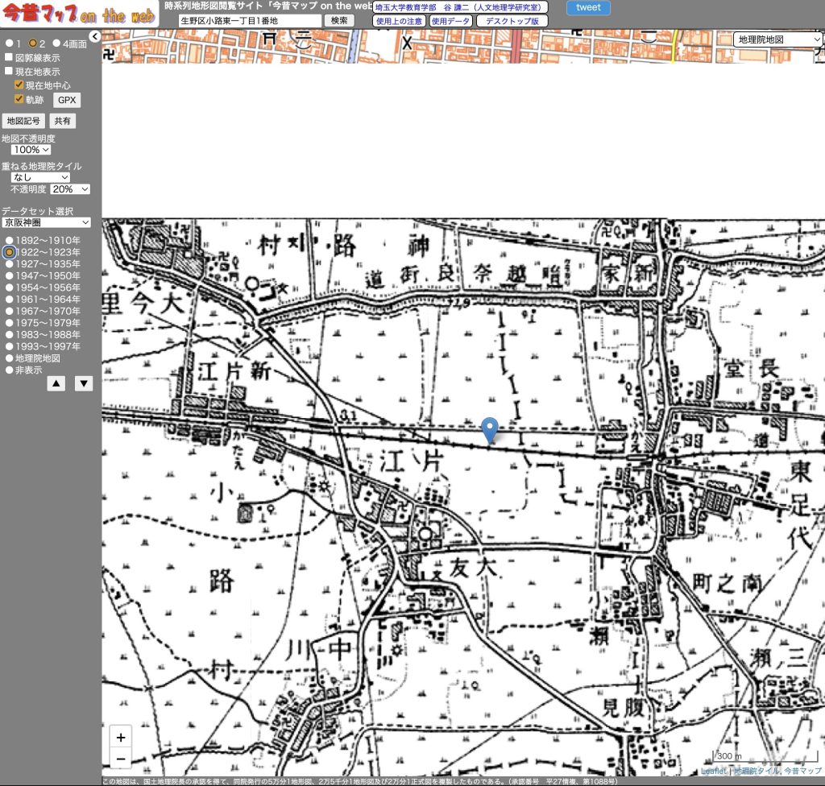Open the デスクトップ版 link
The height and width of the screenshot is (786, 825).
click(x=512, y=21)
